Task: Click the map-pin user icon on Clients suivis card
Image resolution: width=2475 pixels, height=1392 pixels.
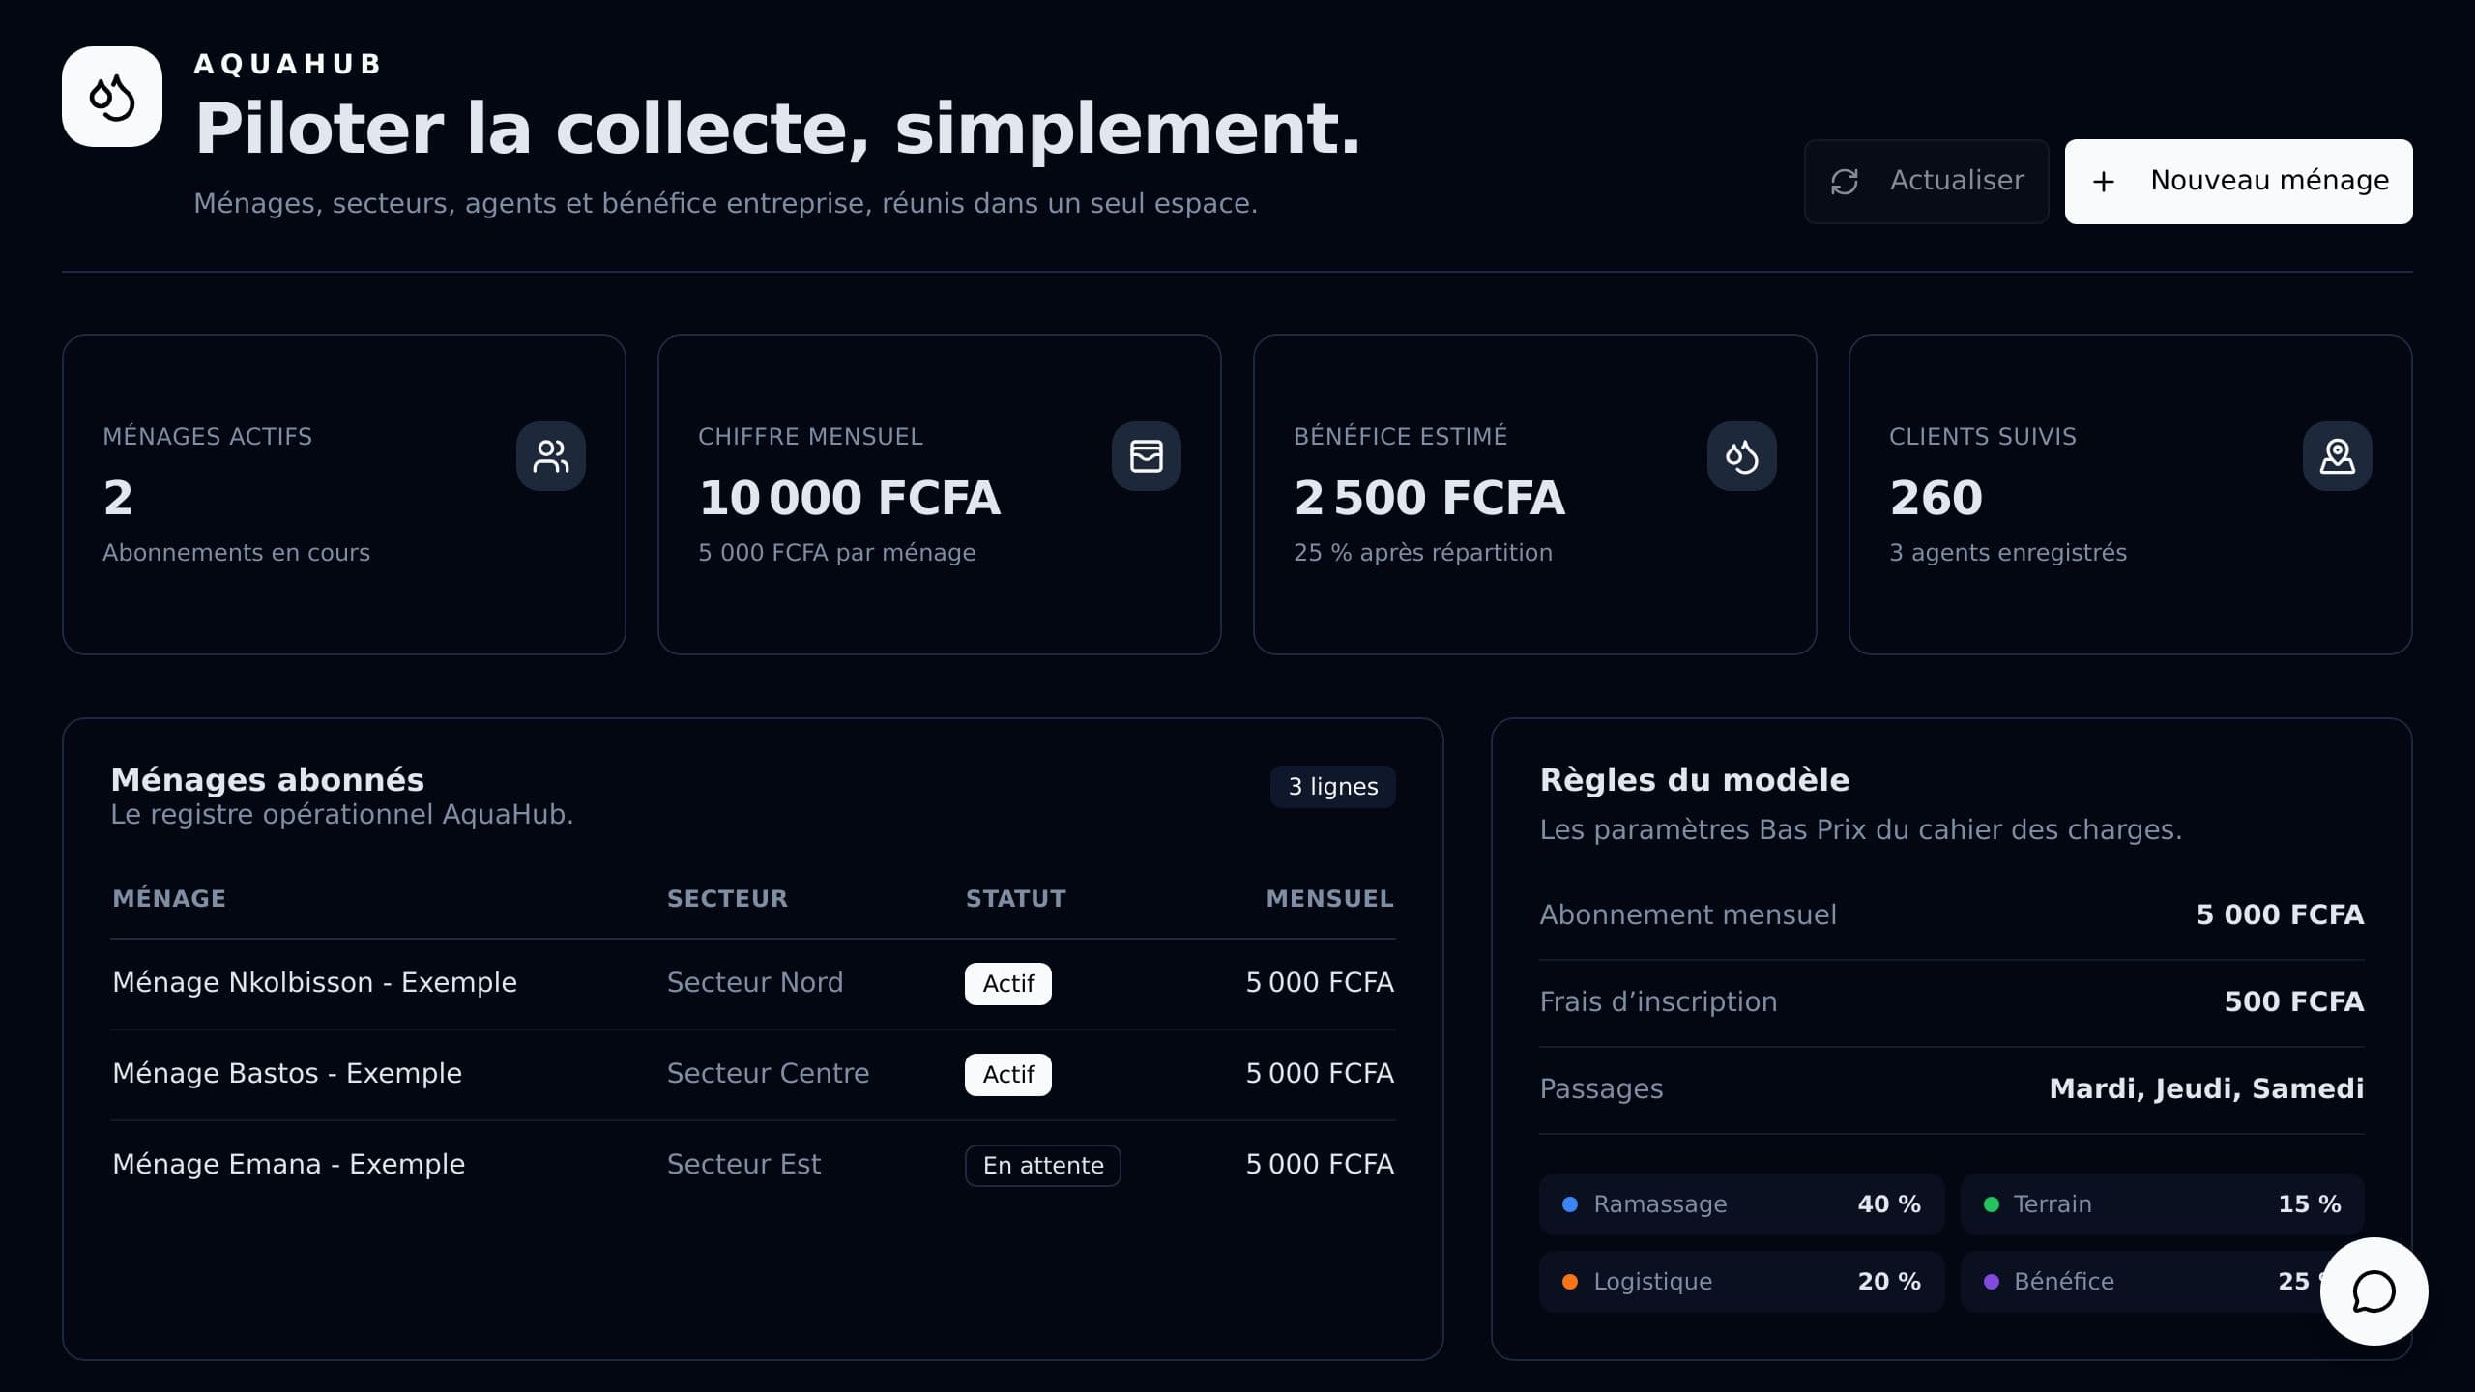Action: pyautogui.click(x=2338, y=456)
